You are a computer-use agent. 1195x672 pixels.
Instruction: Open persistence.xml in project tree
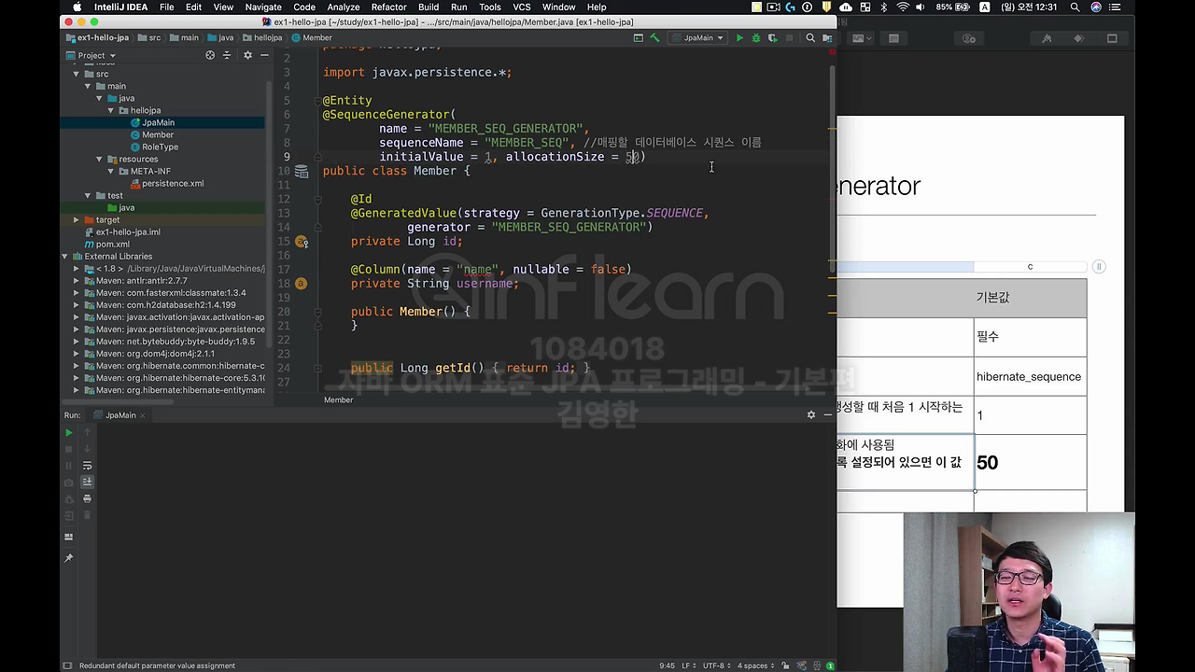click(173, 183)
